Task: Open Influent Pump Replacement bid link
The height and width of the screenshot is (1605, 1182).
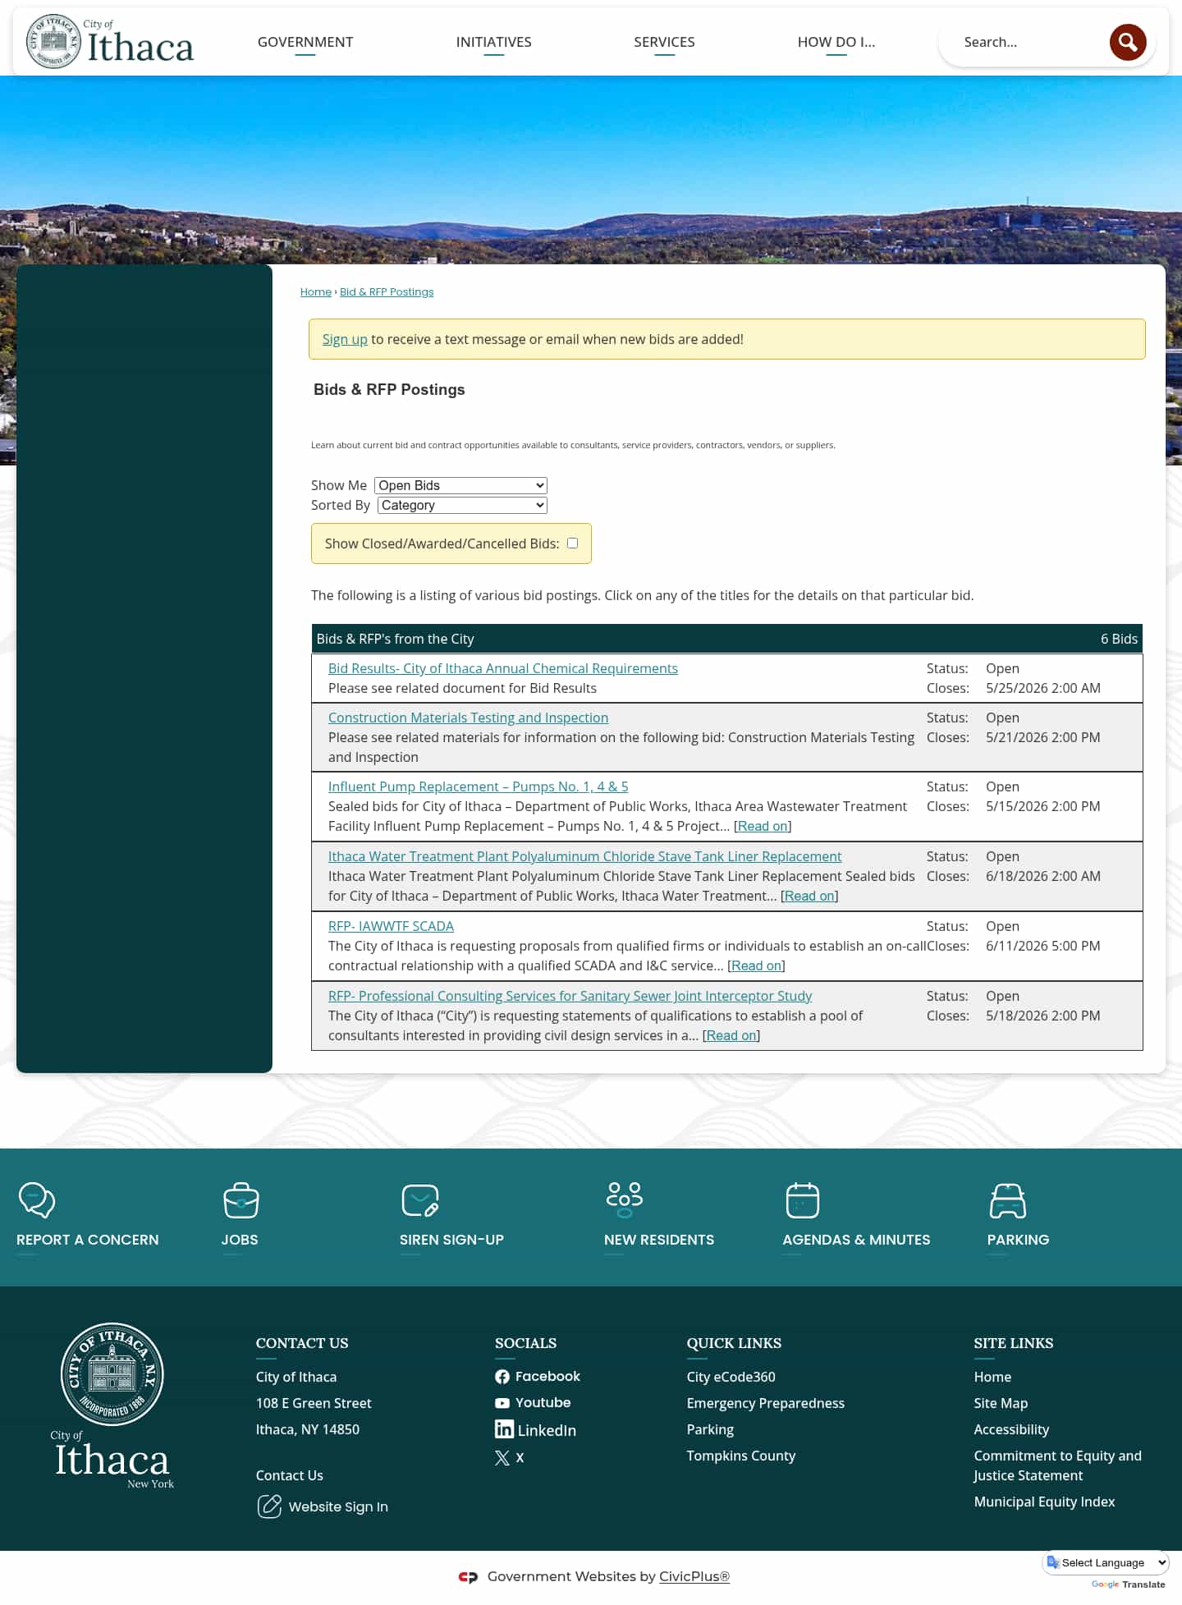Action: (x=479, y=786)
